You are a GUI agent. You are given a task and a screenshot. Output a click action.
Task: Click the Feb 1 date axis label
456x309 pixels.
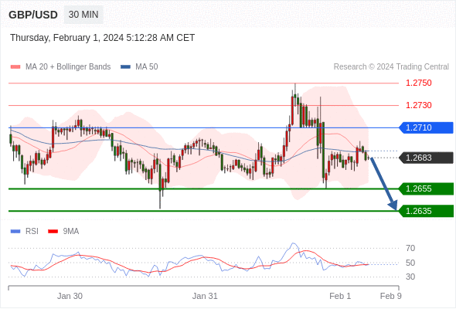tap(340, 296)
